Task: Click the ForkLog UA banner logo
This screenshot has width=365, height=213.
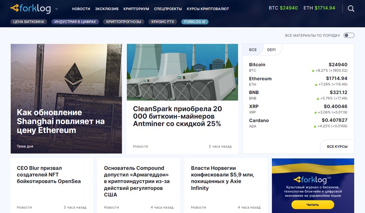Action: 312,180
